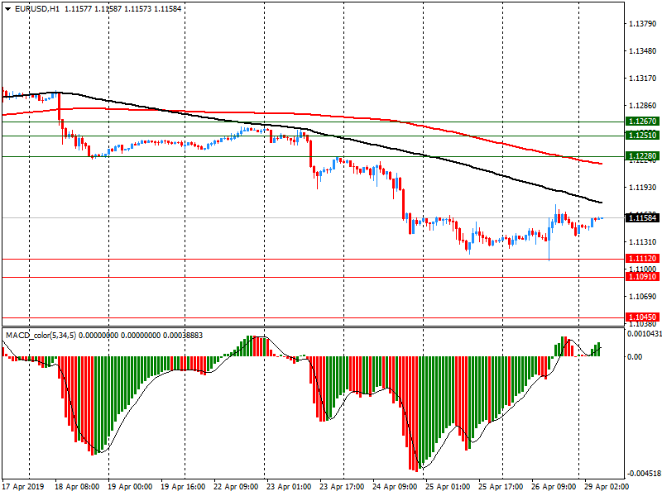Select the 23 Apr 01:00 time label
The width and height of the screenshot is (662, 496).
click(x=290, y=487)
